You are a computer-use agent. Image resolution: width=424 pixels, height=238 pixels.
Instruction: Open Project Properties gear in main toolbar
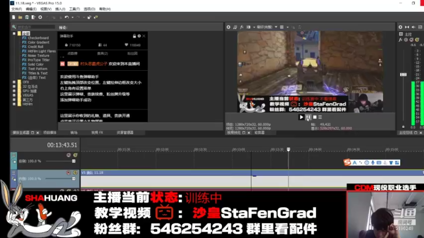point(40,17)
